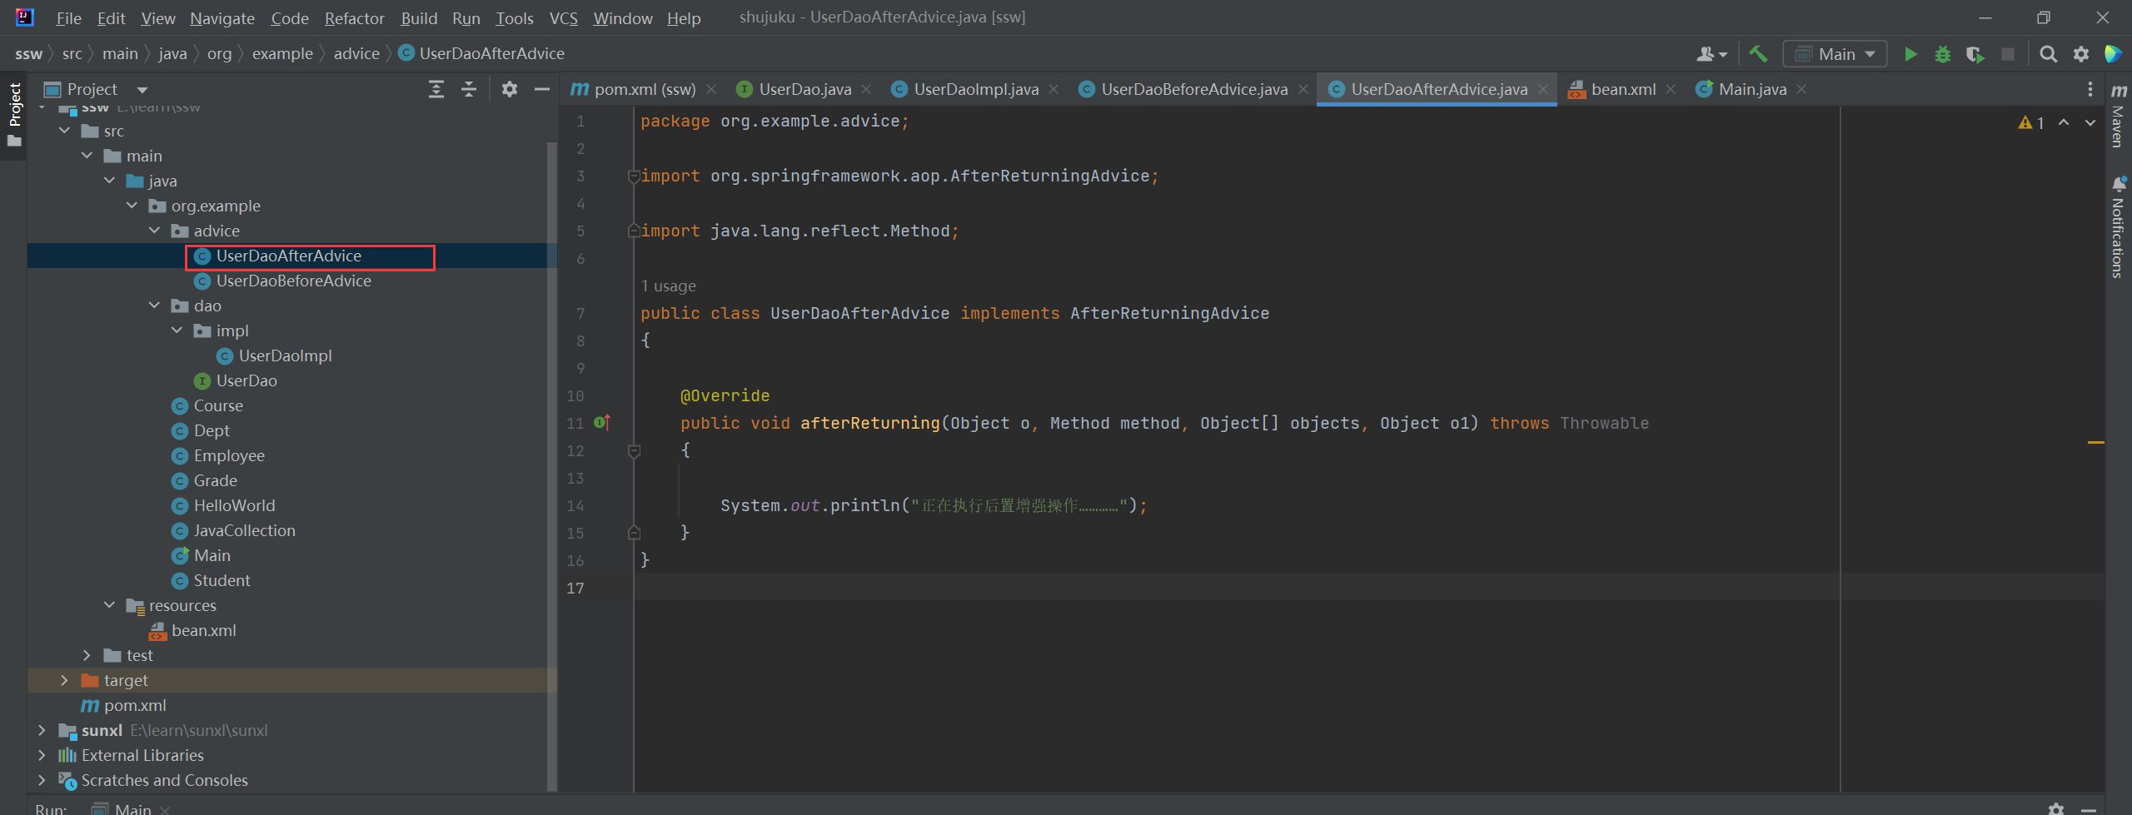Fold the afterReturning method on line 12
The height and width of the screenshot is (815, 2132).
(x=634, y=450)
